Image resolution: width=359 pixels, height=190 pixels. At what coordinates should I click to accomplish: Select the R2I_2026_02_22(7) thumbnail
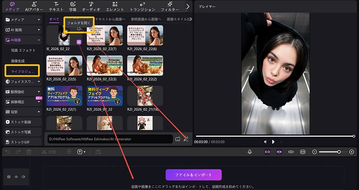coord(105,35)
